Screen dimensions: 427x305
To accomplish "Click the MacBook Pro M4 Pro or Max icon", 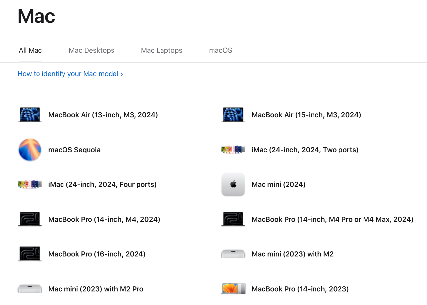I will click(x=233, y=219).
